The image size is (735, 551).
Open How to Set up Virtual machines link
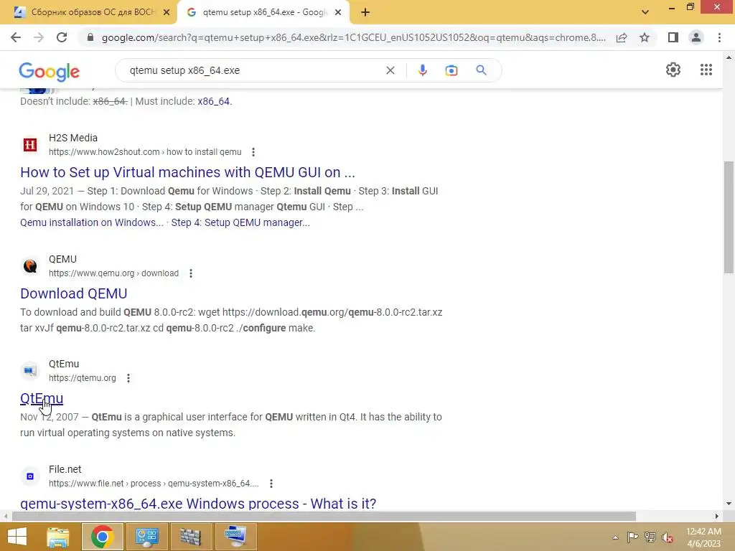[187, 172]
